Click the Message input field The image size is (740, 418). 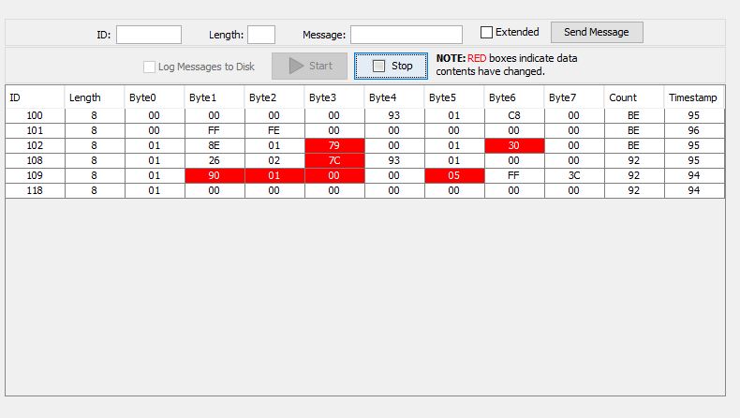point(407,35)
